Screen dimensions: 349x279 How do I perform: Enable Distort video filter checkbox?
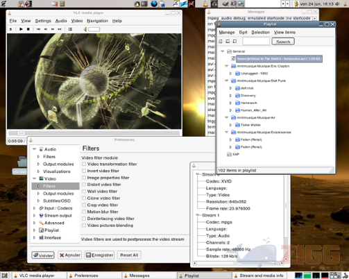coord(84,185)
